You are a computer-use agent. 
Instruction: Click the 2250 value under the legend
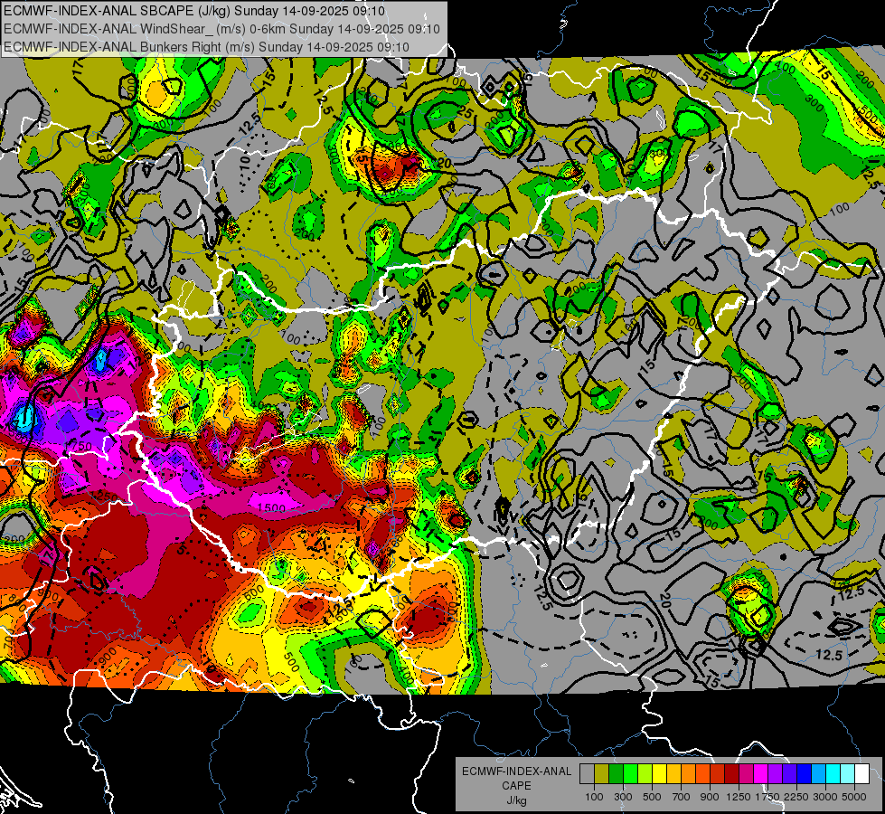(796, 797)
